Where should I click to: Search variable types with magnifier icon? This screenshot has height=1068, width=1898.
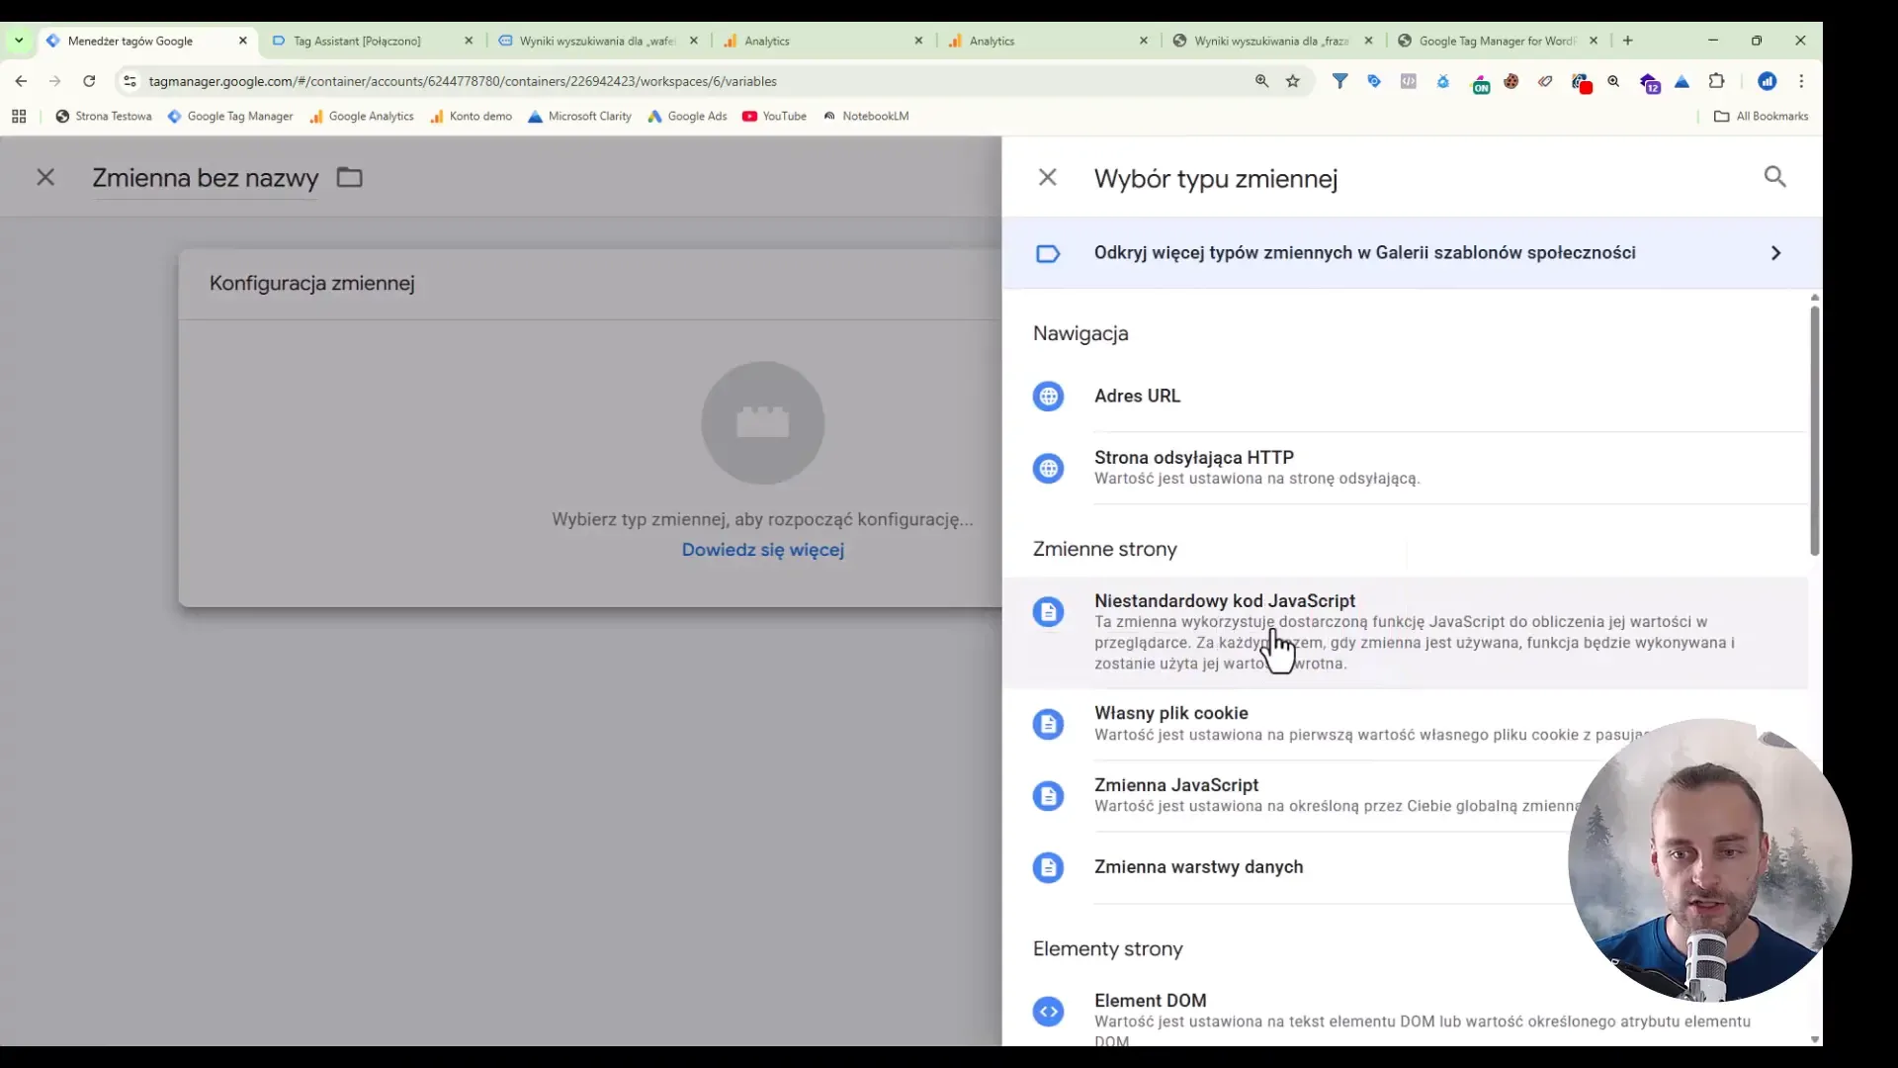point(1775,177)
